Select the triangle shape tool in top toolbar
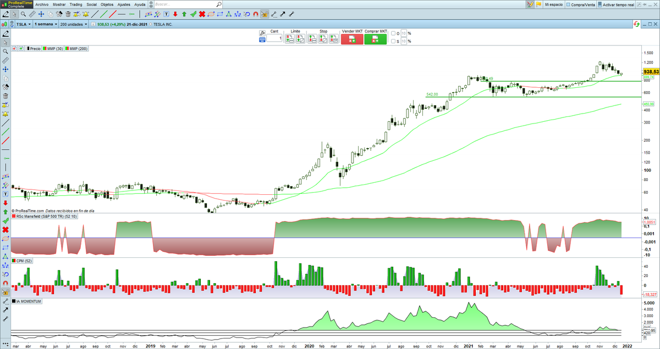 228,14
